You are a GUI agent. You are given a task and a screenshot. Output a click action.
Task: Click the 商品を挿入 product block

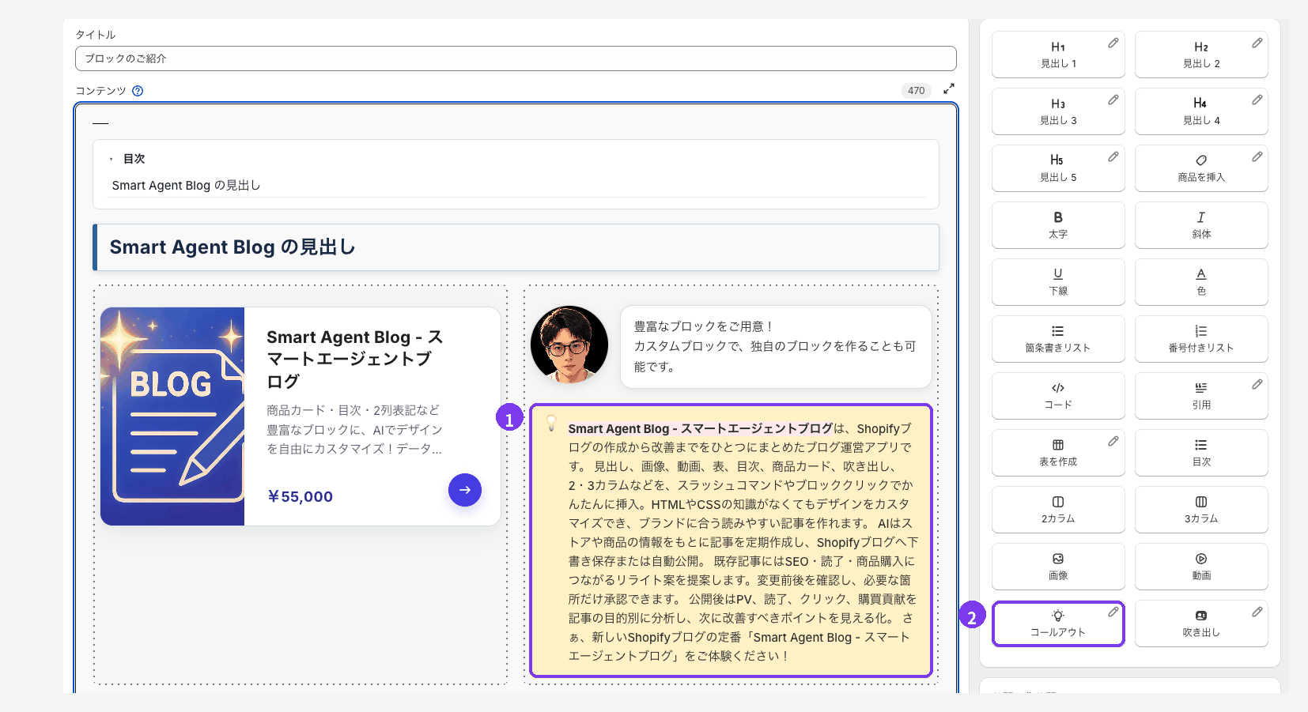pos(1201,168)
